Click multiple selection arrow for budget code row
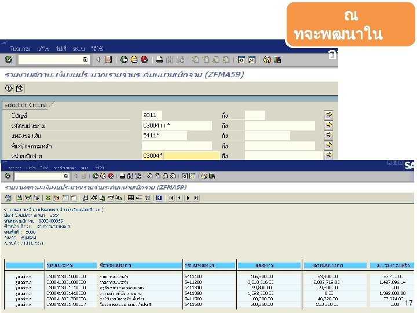Screen dimensions: 417x313 tap(329, 125)
